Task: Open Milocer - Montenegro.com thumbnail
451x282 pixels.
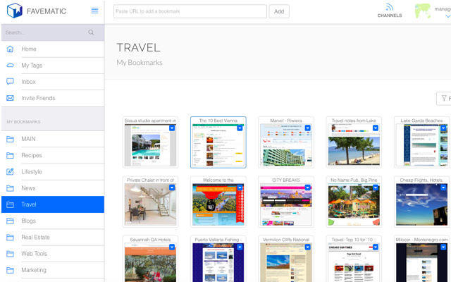Action: point(422,262)
